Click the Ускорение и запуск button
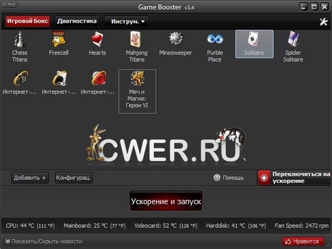Screen dimensions: 332x249 click(x=166, y=201)
